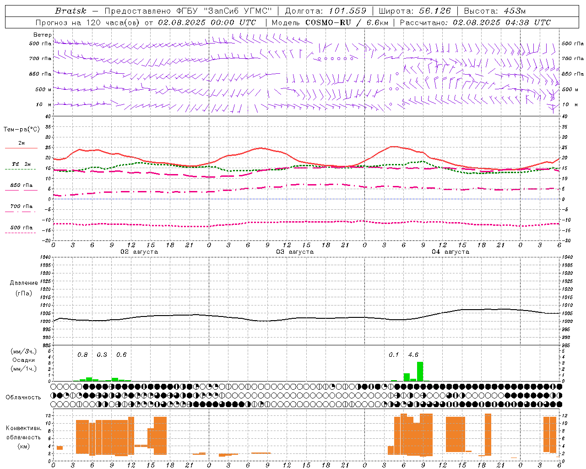The height and width of the screenshot is (469, 586).
Task: Click the longitude value "101.559"
Action: pos(347,11)
